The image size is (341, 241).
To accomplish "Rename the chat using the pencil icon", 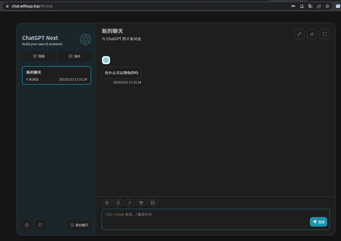I will pos(299,34).
